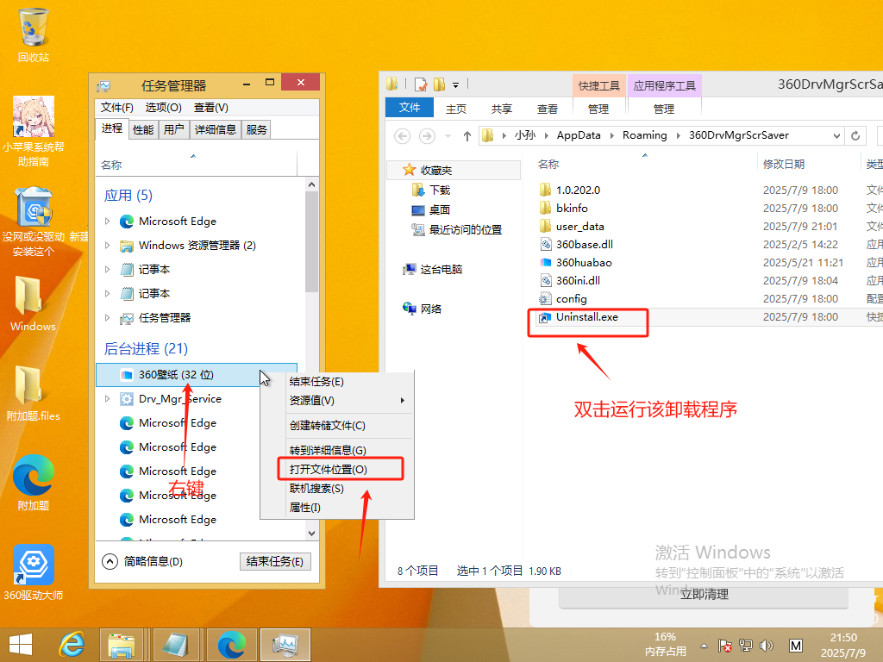The width and height of the screenshot is (883, 662).
Task: Click the new folder icon in Explorer quick access toolbar
Action: click(439, 84)
